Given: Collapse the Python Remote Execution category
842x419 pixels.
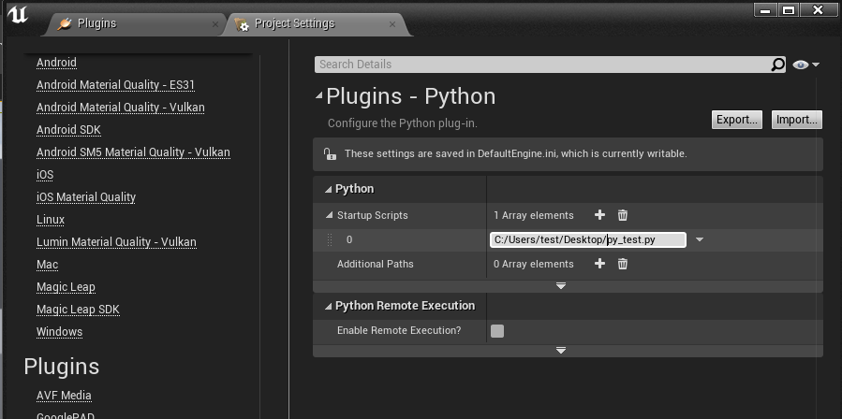Looking at the screenshot, I should pyautogui.click(x=328, y=307).
